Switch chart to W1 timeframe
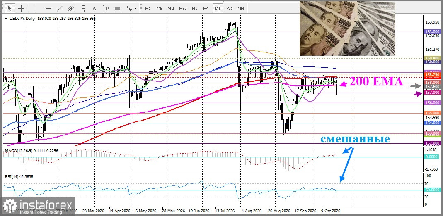 (230, 8)
